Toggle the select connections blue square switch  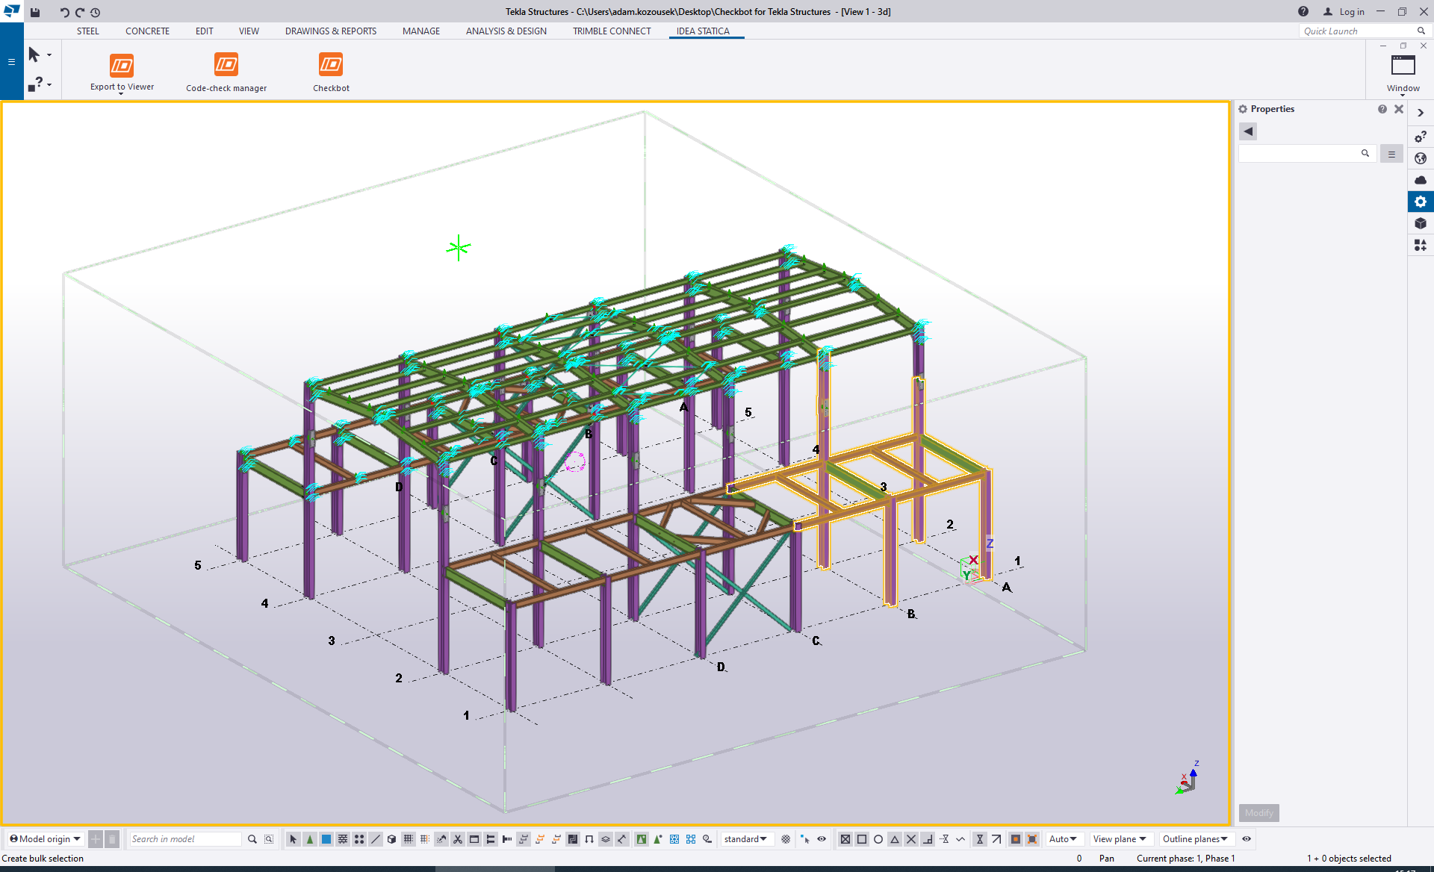(326, 839)
